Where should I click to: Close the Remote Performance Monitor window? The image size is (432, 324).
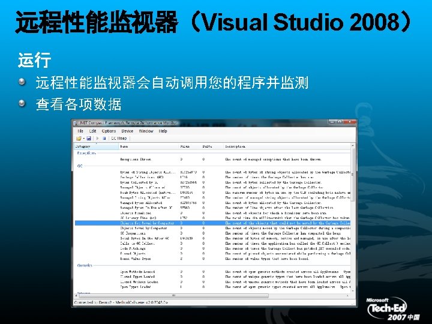pyautogui.click(x=350, y=121)
